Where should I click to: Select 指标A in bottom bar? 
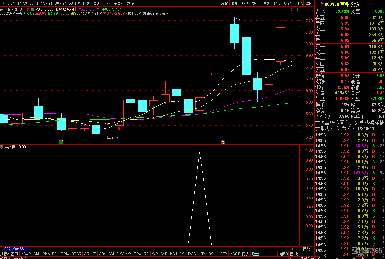point(5,254)
